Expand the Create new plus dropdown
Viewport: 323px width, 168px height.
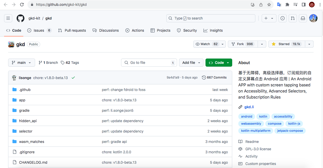pyautogui.click(x=269, y=18)
